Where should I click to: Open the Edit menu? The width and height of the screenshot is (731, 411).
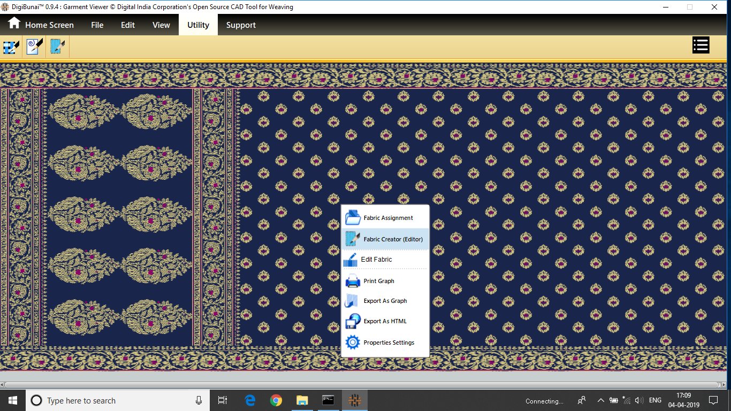(x=128, y=25)
